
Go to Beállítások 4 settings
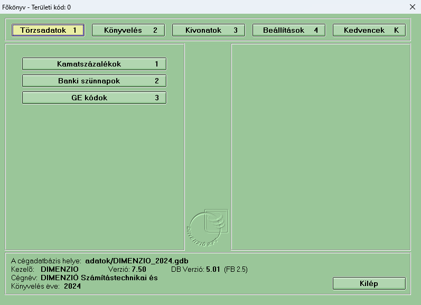click(x=289, y=30)
